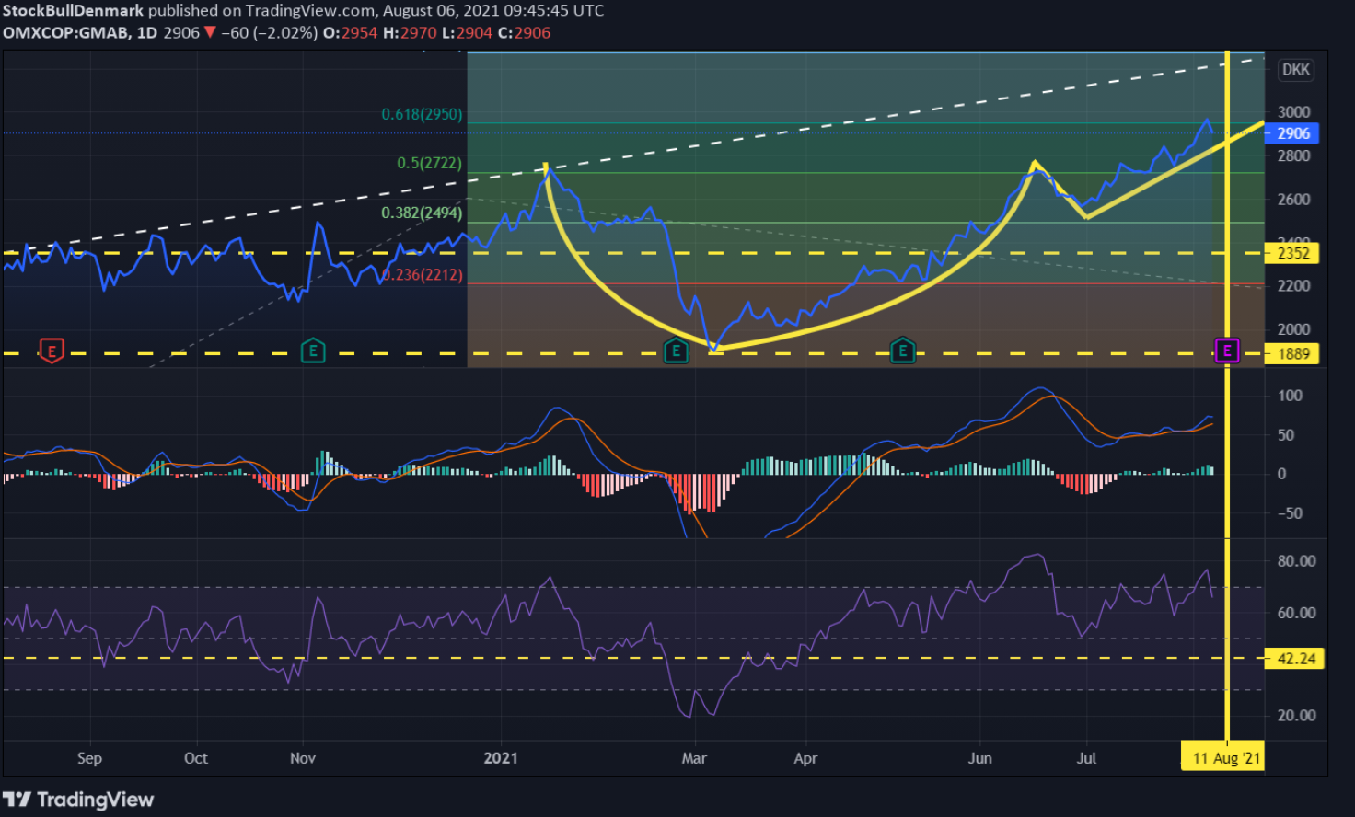Click the 0.618(2950) Fibonacci level label
The height and width of the screenshot is (817, 1355).
[422, 114]
